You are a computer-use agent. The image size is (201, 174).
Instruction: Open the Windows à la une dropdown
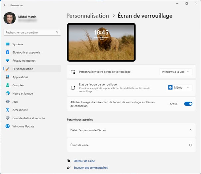(176, 72)
